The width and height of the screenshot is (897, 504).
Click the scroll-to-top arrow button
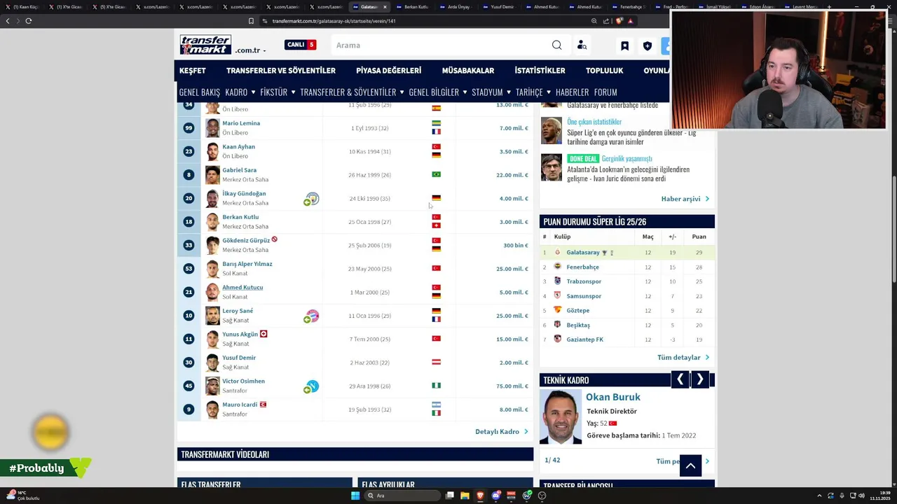(x=690, y=465)
